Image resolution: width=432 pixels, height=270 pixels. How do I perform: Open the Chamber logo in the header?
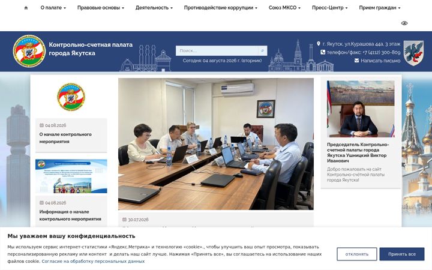[29, 51]
